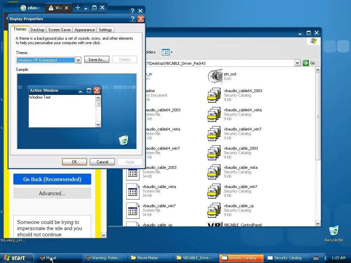The width and height of the screenshot is (351, 263).
Task: Click the VBCABLE_ControlPanel file name
Action: coord(243,225)
